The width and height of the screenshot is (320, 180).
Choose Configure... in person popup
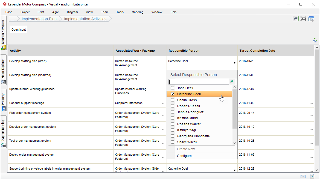tap(185, 156)
